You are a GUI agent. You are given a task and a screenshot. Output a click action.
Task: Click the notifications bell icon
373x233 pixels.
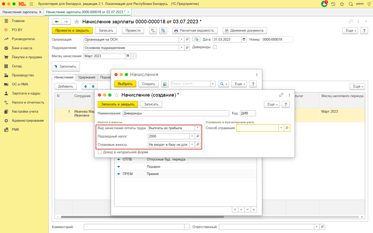pos(324,4)
